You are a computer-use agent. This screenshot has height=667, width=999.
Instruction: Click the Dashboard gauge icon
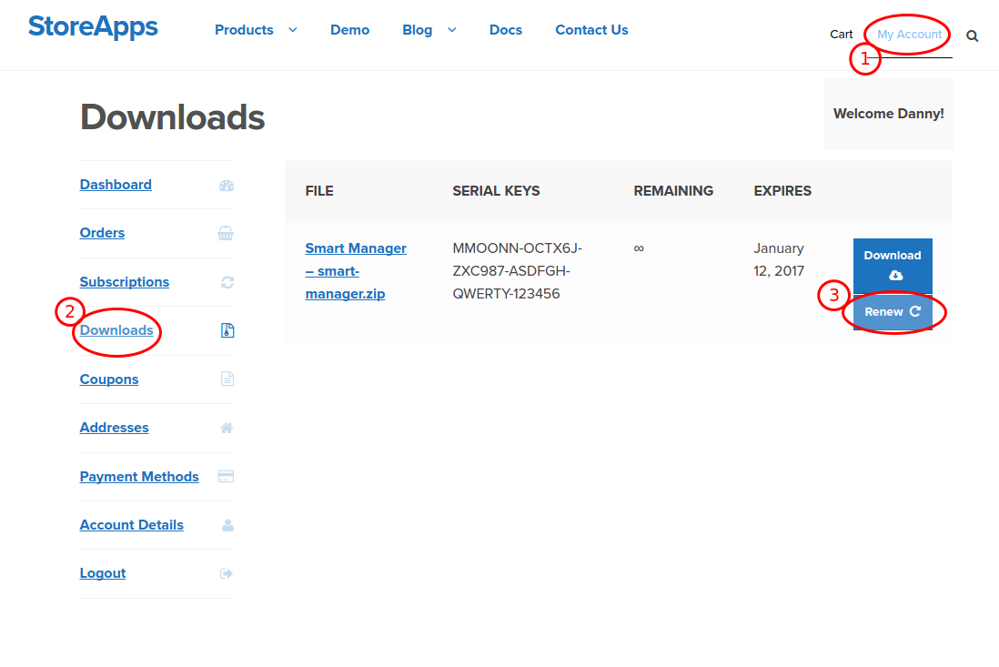(x=227, y=186)
